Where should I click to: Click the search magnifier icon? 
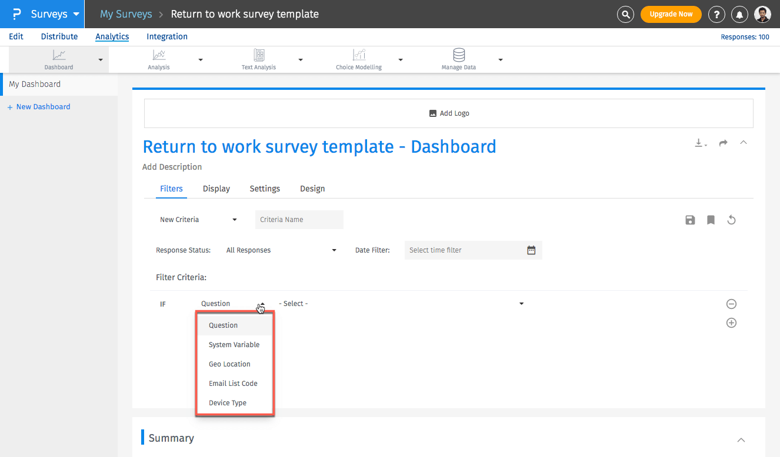(625, 14)
